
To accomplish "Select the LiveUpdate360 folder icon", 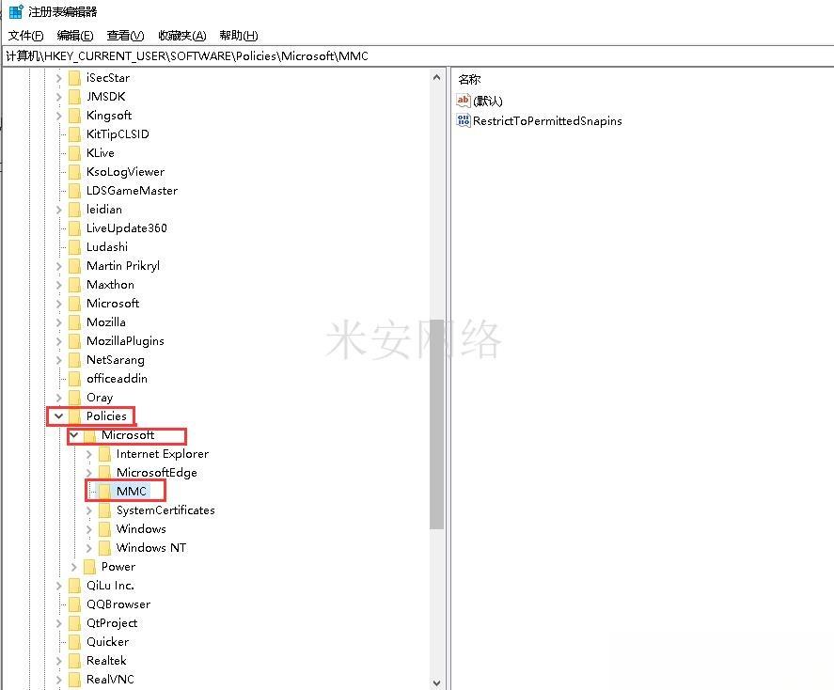I will [75, 228].
